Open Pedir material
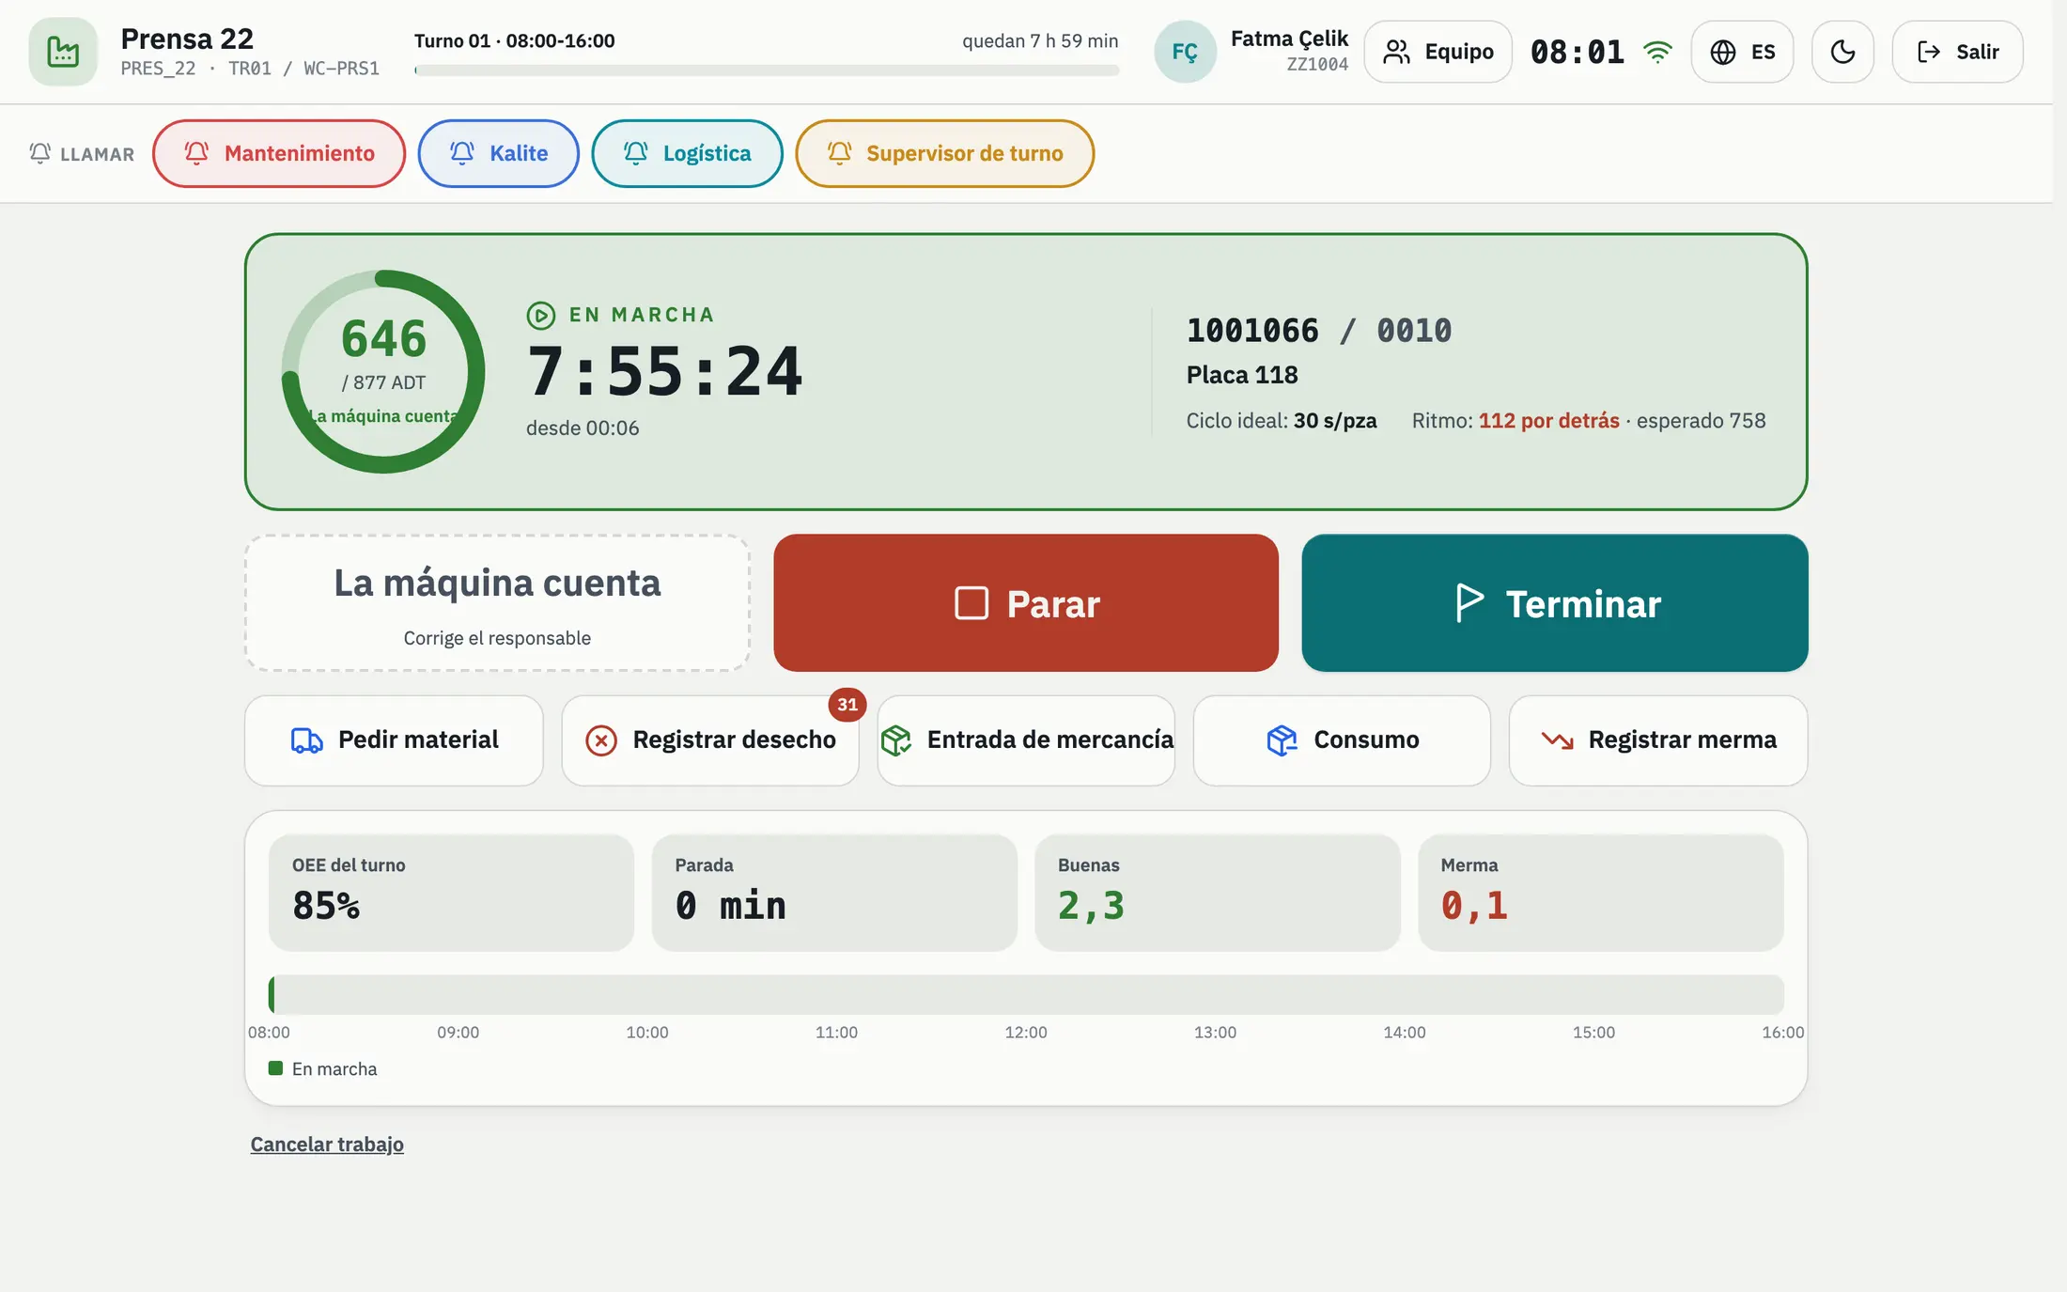Screen dimensions: 2067x1292 394,740
